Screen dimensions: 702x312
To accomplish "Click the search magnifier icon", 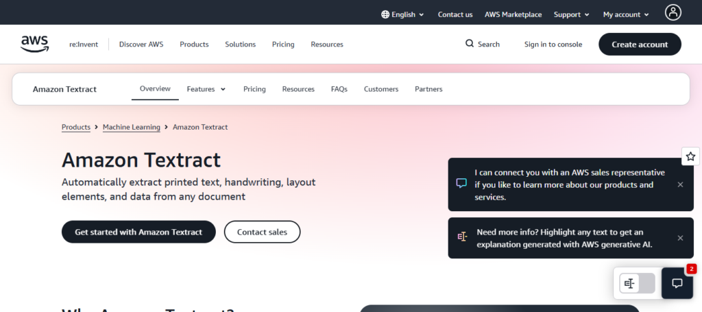I will 469,43.
